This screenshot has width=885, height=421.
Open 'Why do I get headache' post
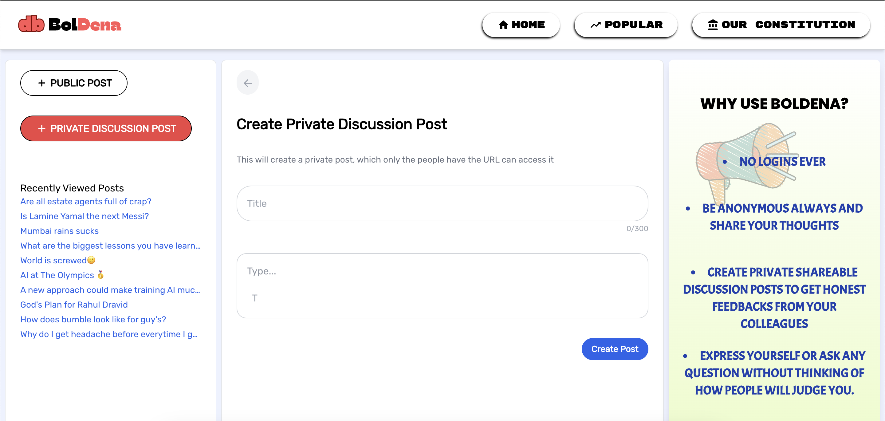[x=109, y=334]
